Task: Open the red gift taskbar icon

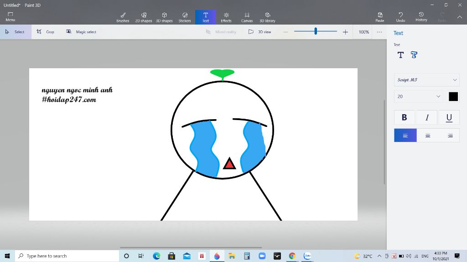Action: [202, 256]
